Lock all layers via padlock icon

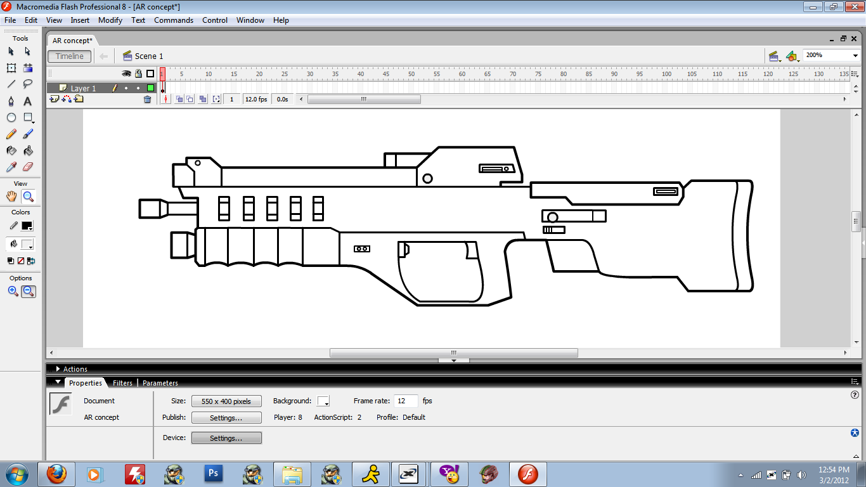(x=138, y=74)
